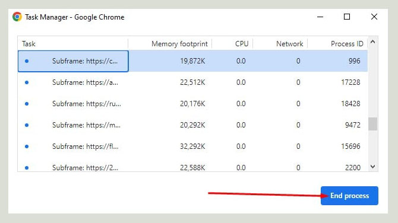This screenshot has width=398, height=223.
Task: Click process ID 17228
Action: pyautogui.click(x=350, y=82)
